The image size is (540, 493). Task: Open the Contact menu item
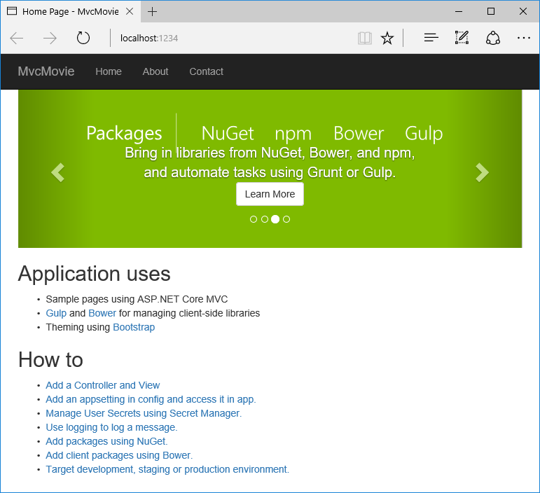[x=206, y=71]
